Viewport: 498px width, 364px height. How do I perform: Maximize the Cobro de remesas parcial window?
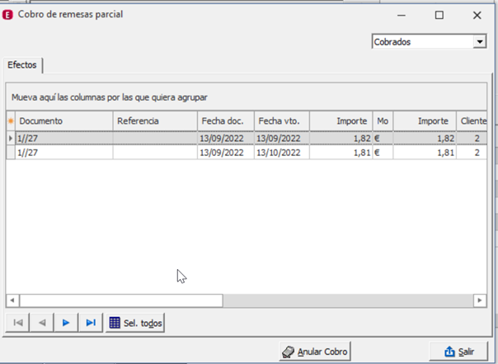[439, 15]
